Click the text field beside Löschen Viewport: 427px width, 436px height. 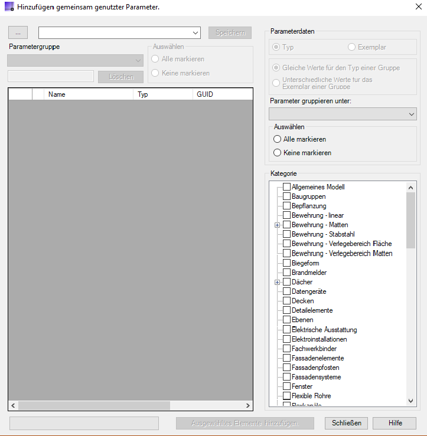(51, 76)
